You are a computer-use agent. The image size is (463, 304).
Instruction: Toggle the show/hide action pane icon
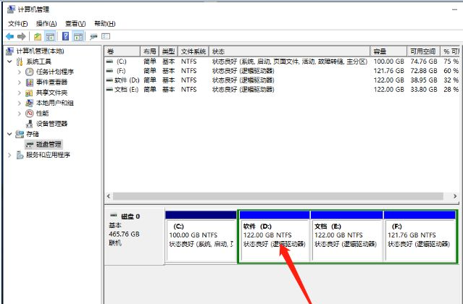[78, 37]
